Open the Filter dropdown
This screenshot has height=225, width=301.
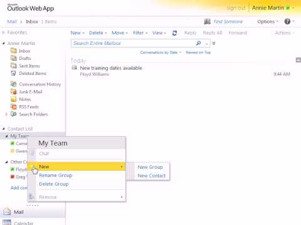[x=140, y=33]
